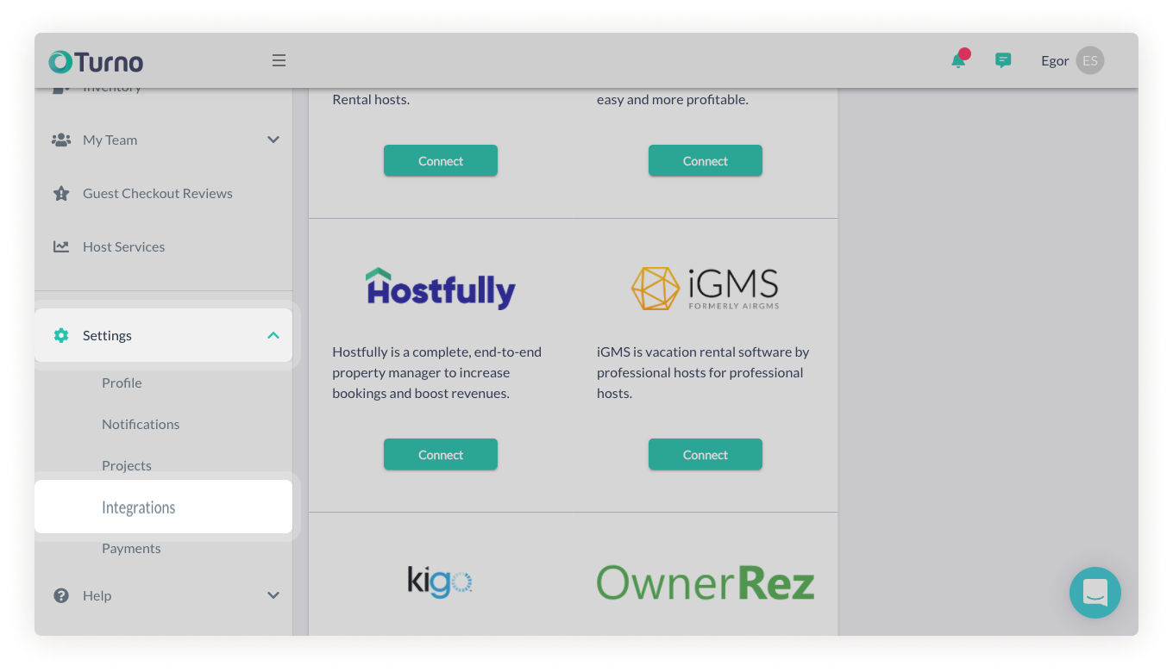
Task: Click the Kigo logo
Action: click(x=440, y=582)
